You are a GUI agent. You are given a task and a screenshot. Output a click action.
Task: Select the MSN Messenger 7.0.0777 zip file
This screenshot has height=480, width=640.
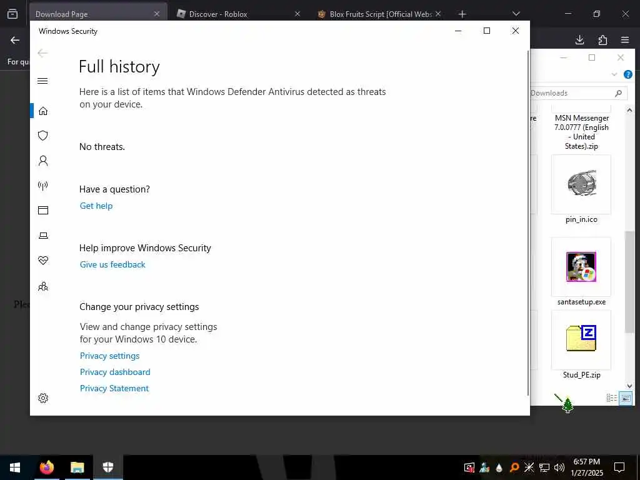(x=581, y=131)
